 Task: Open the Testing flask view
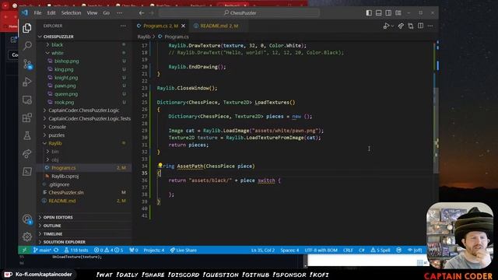(27, 136)
